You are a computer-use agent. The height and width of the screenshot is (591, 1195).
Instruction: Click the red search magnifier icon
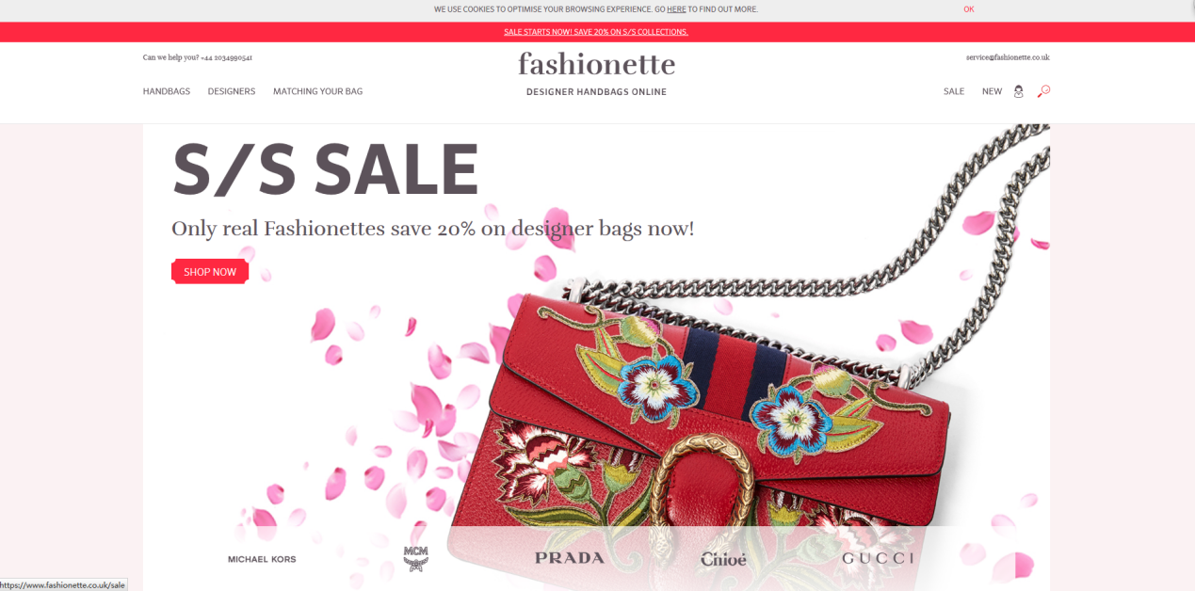click(1043, 91)
